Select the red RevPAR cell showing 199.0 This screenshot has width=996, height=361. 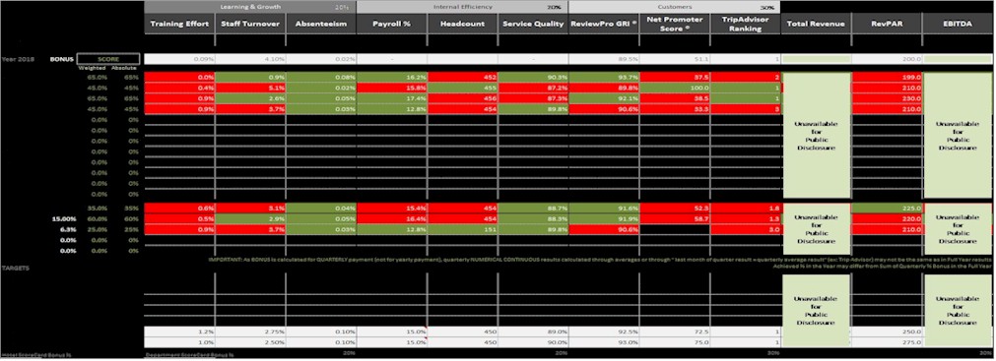(887, 77)
